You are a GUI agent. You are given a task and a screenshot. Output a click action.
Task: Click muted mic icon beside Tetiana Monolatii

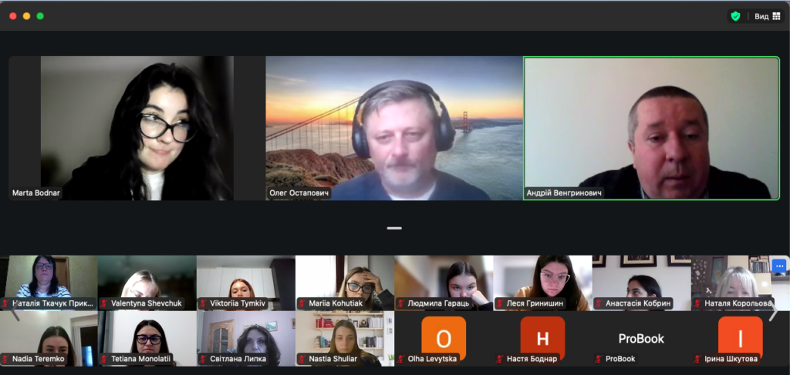coord(104,359)
